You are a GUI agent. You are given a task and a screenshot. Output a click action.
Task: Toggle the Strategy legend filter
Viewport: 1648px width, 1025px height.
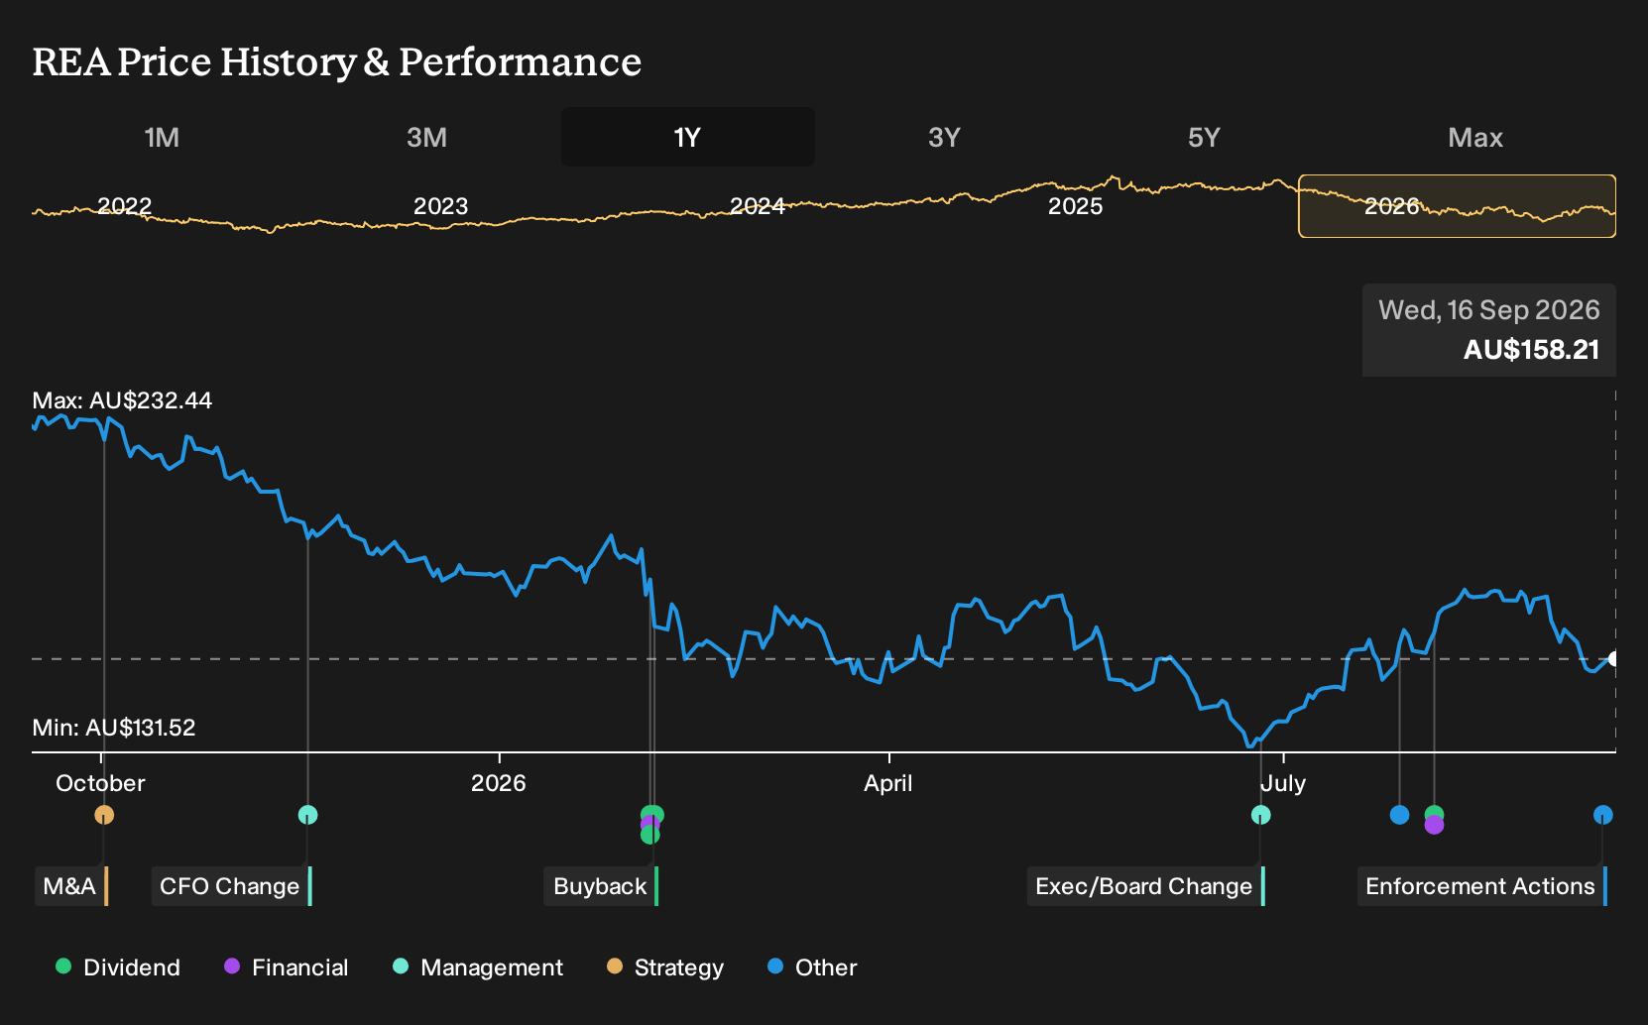(x=665, y=968)
